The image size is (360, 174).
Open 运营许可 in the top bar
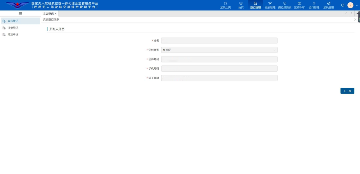pos(299,5)
